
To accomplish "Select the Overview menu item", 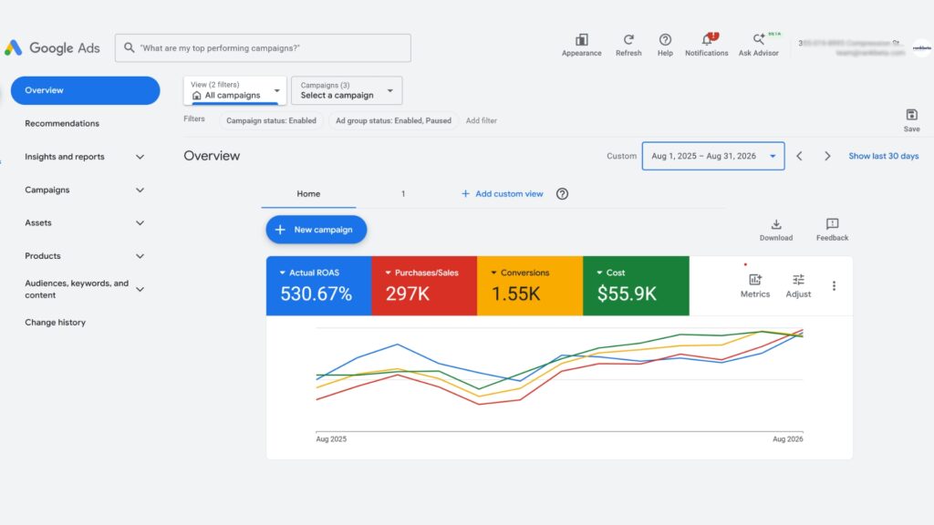I will (85, 90).
